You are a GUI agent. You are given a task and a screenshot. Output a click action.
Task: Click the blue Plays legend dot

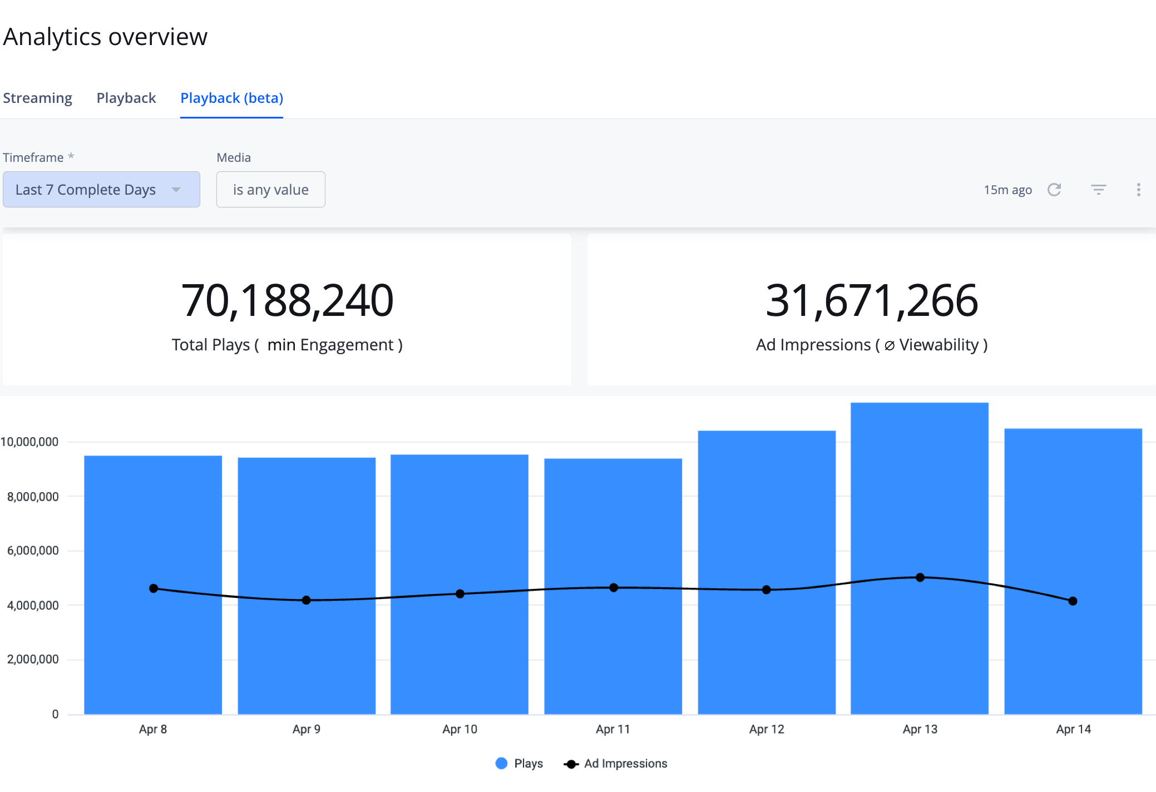[501, 763]
